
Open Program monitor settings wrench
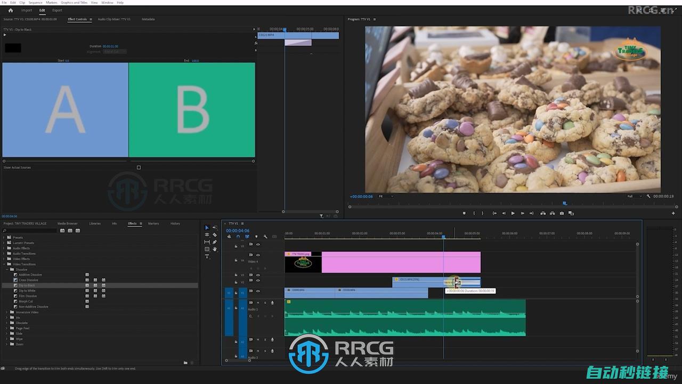[648, 196]
